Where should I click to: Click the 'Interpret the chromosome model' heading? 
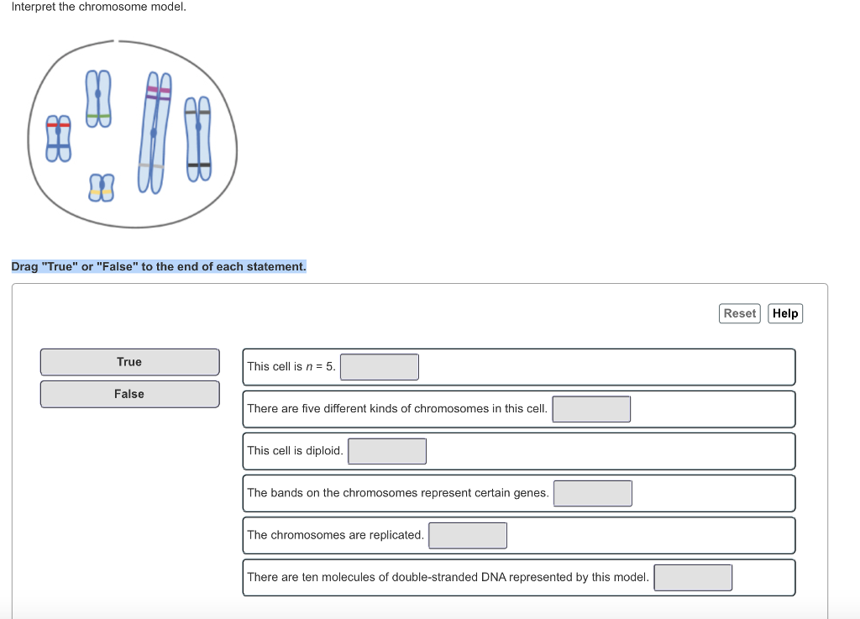coord(98,7)
